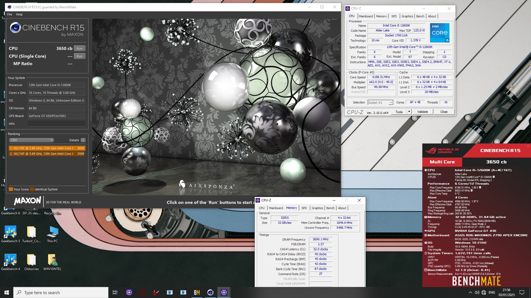Click the DRAM Frequency value 3699.1 MHz
The width and height of the screenshot is (531, 298).
click(x=321, y=239)
